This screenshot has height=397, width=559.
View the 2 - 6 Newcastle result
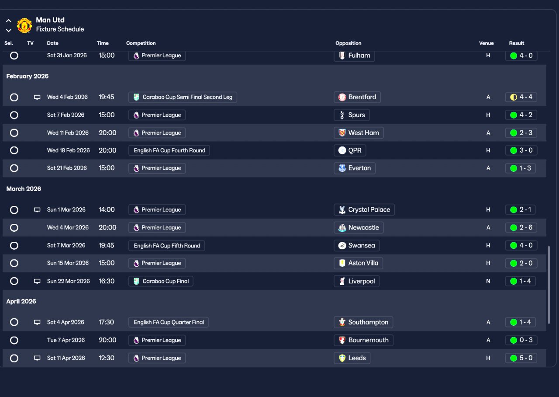coord(521,228)
